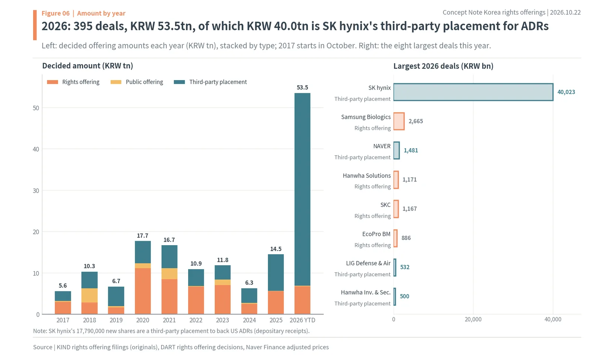Click the Note about SK hynix's new shares

click(171, 331)
